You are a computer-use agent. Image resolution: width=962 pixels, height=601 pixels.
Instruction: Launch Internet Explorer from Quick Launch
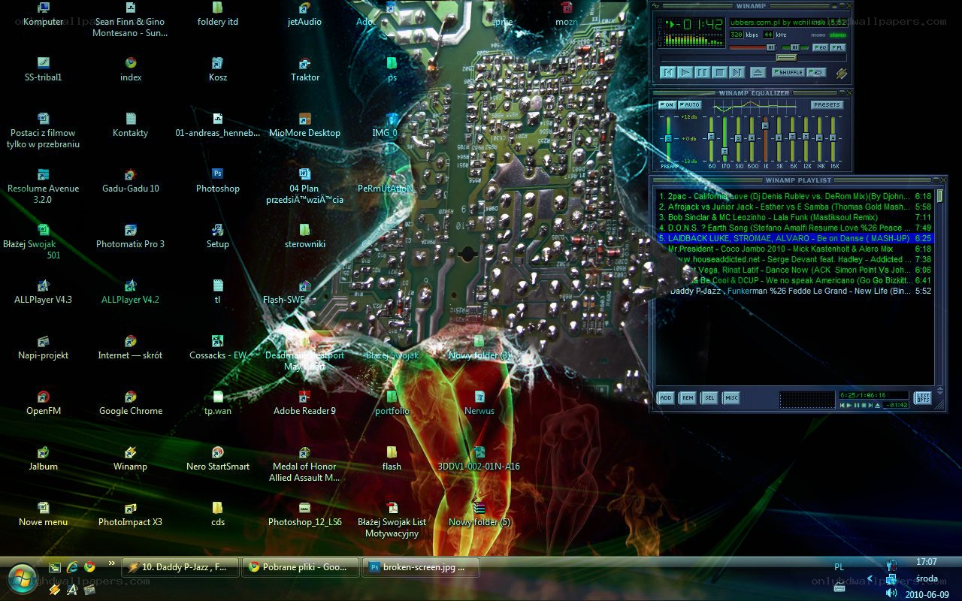[72, 567]
